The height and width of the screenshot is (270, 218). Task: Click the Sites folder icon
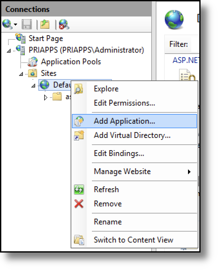point(33,73)
